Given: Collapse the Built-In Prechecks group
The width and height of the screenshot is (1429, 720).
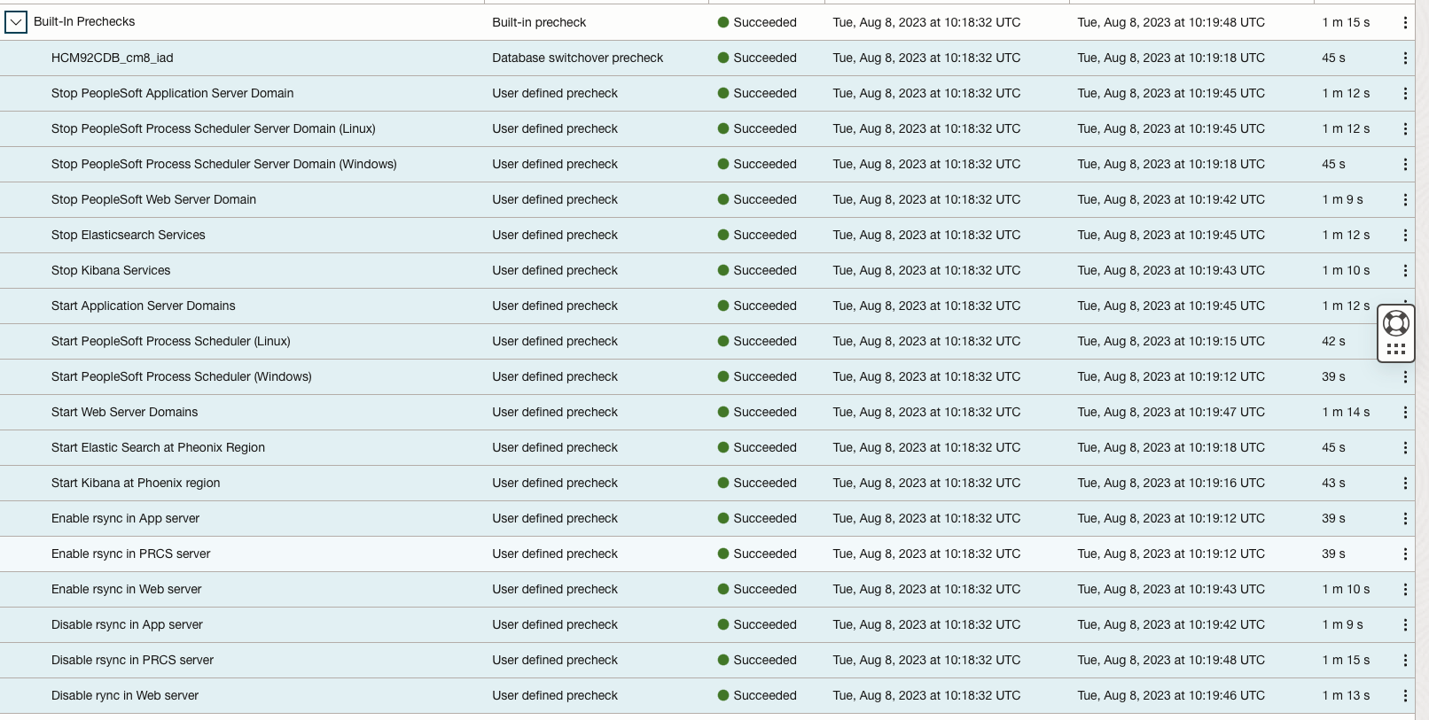Looking at the screenshot, I should coord(16,22).
